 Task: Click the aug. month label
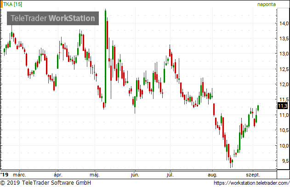[x=212, y=175]
